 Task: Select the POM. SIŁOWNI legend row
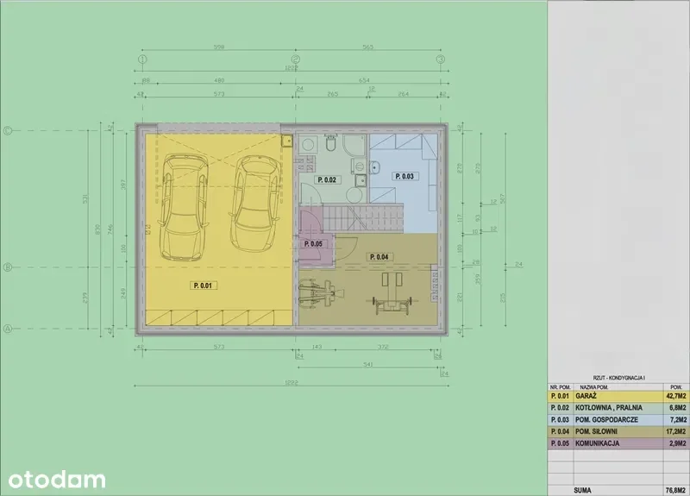(618, 433)
